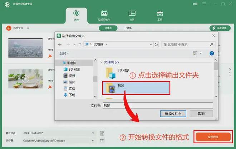The image size is (236, 149).
Task: Select 视频 in the navigation tree
Action: [69, 76]
